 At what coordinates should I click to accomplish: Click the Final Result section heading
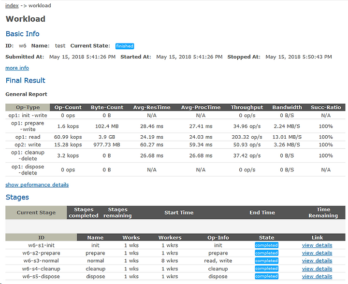pos(25,80)
